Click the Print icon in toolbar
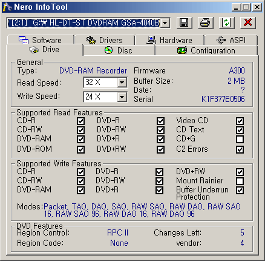Screen dimensions: 265x261 click(x=205, y=22)
